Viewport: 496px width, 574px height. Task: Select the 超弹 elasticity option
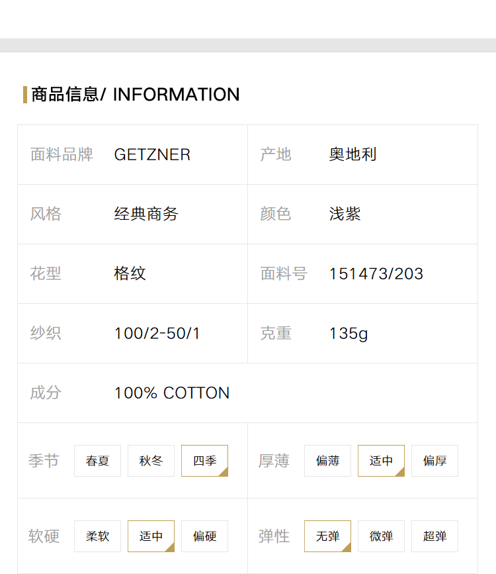tap(434, 536)
